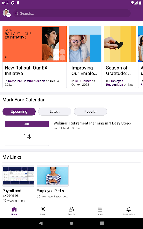Open the Payroll and Expenses thumbnail
The image size is (143, 229).
(x=18, y=176)
